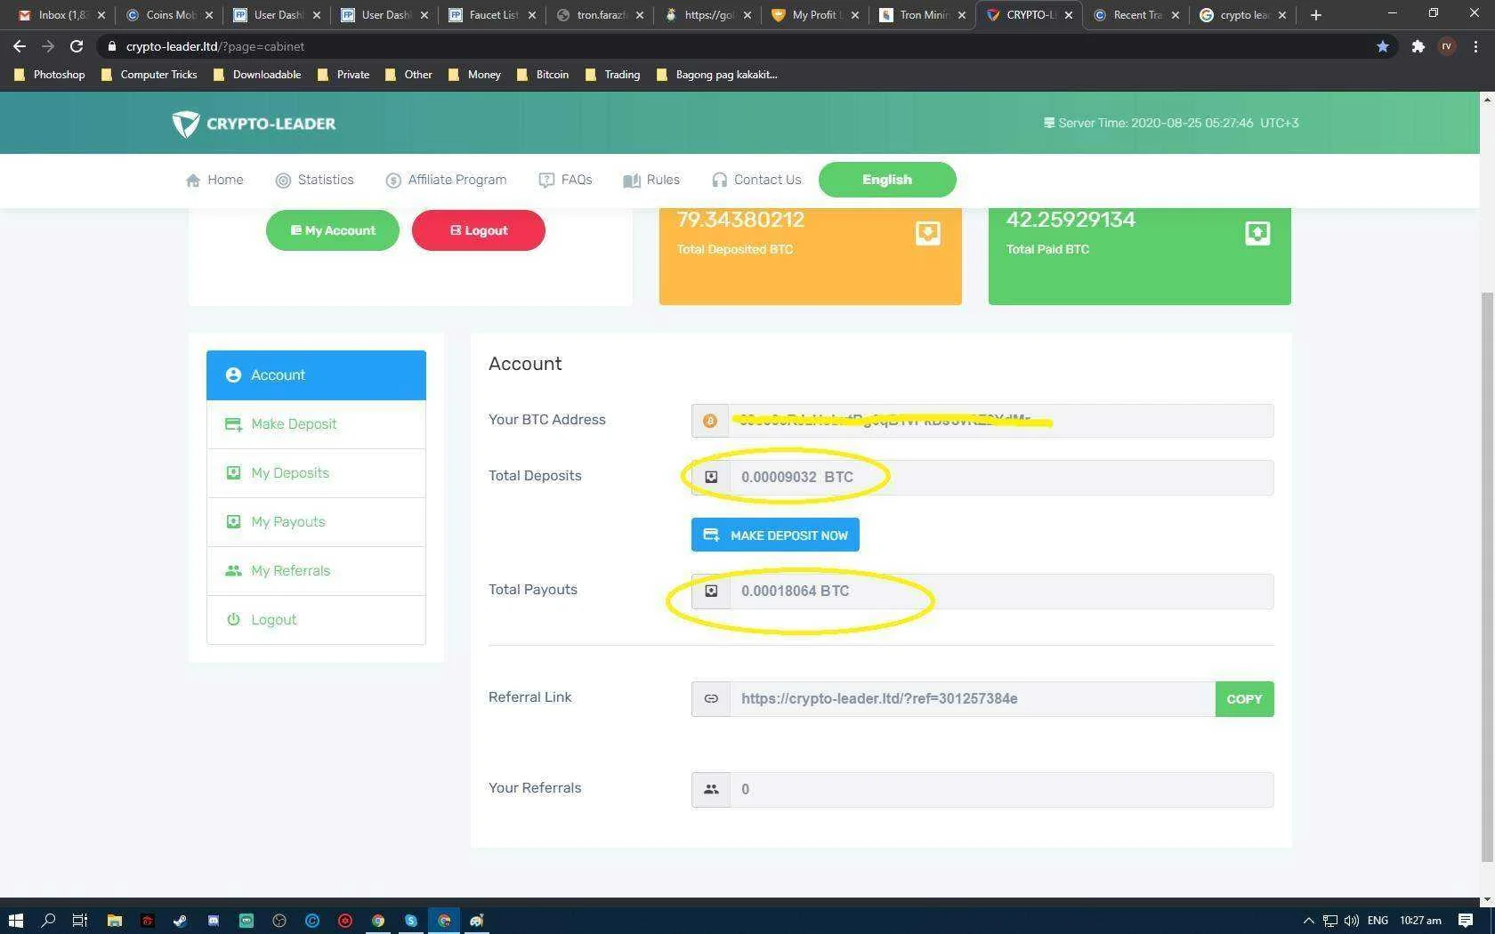Open the Statistics page

point(314,180)
